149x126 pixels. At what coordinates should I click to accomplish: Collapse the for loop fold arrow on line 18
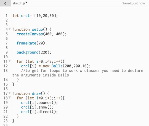[9, 97]
